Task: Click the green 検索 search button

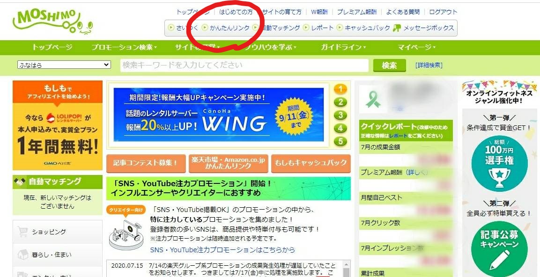Action: coord(390,64)
